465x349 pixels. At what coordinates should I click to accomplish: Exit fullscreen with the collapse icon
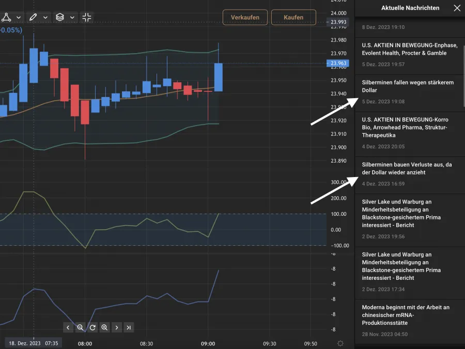pyautogui.click(x=87, y=17)
